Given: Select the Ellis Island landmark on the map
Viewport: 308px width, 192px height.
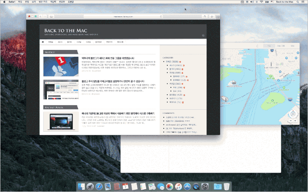Looking at the screenshot, I should pos(233,82).
